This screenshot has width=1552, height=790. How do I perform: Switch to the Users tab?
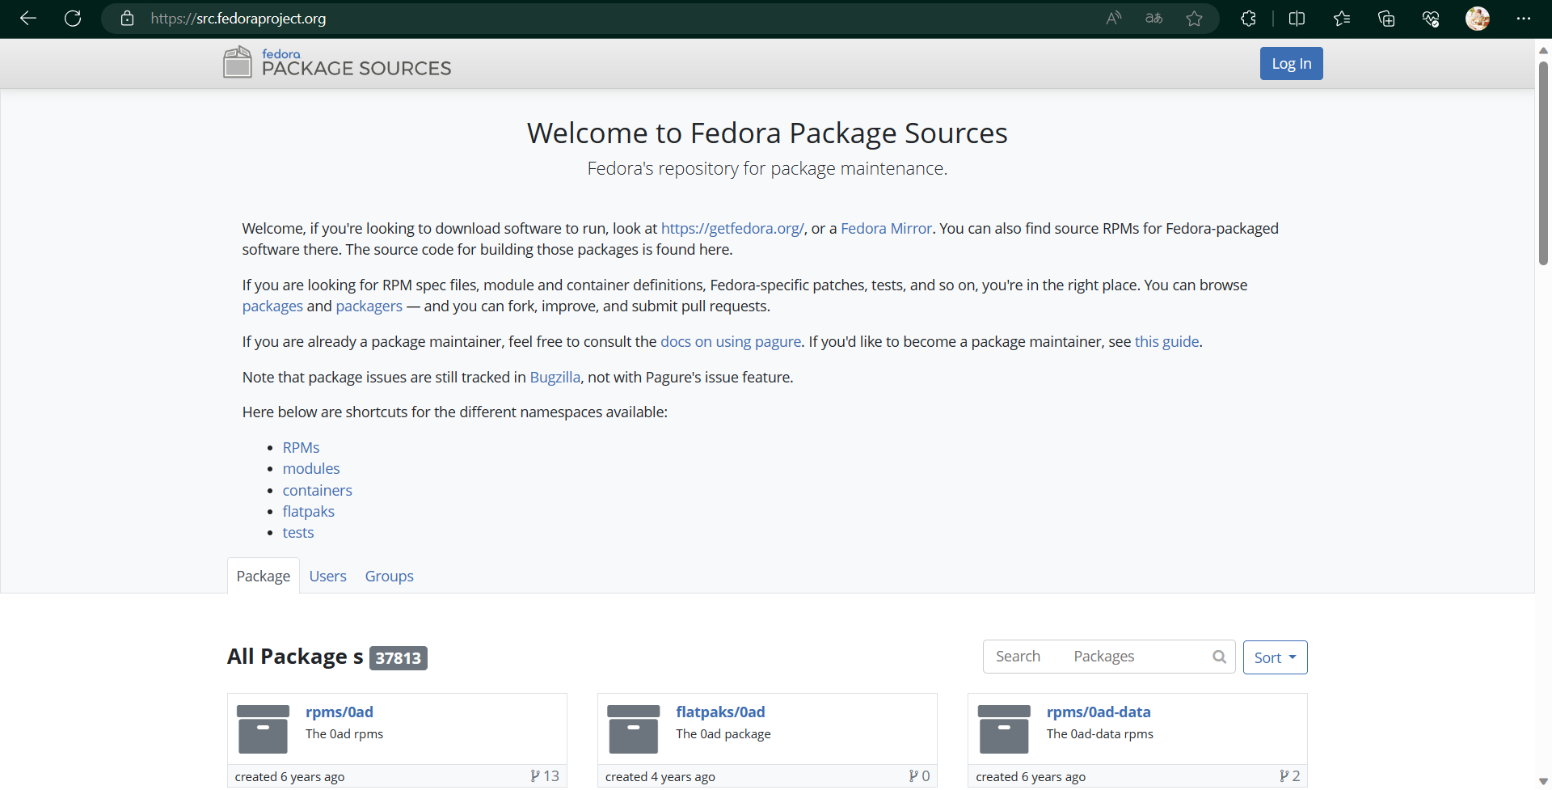click(327, 576)
